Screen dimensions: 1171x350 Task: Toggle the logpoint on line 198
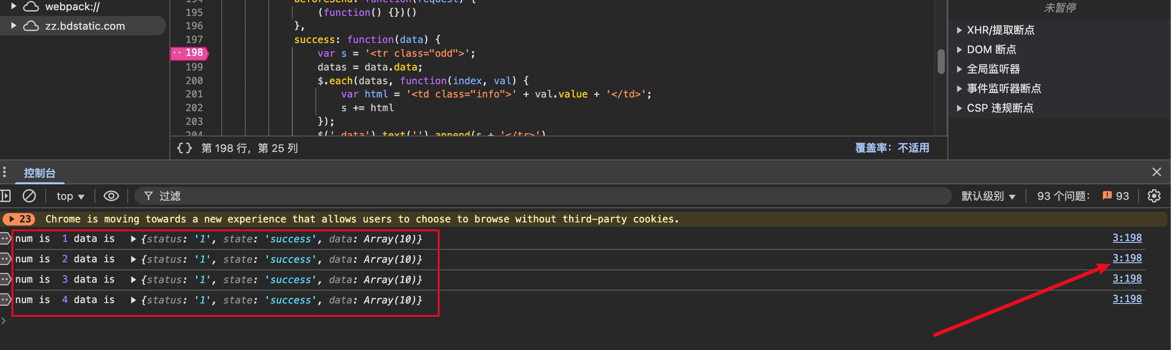pyautogui.click(x=190, y=53)
